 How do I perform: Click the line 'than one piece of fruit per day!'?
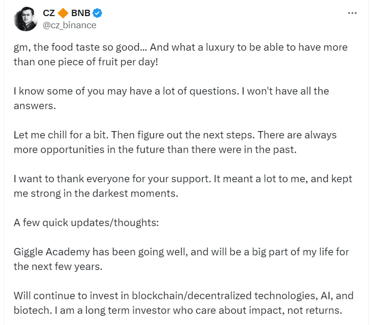(86, 62)
